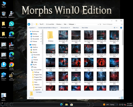Select the Recycle Bin desktop icon
This screenshot has width=133, height=107.
point(4,15)
